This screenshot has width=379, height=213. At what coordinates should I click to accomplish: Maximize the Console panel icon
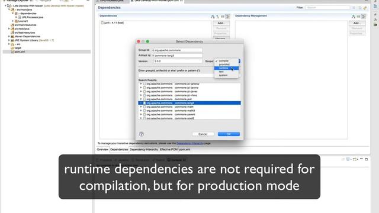coord(367,159)
